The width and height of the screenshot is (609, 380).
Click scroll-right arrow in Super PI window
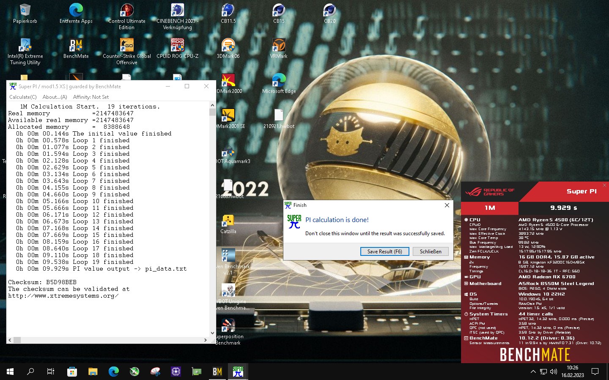click(x=206, y=340)
